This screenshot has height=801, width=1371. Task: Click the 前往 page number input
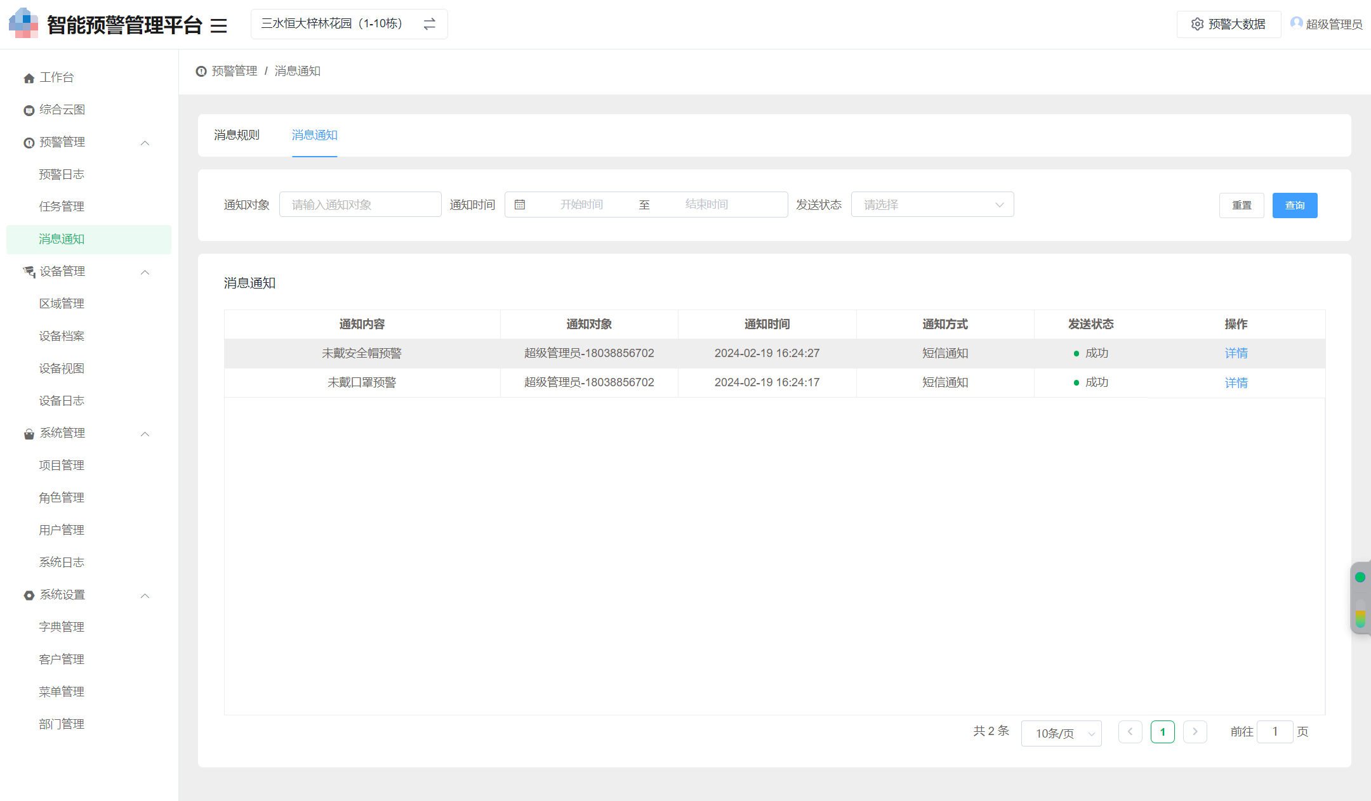tap(1275, 732)
